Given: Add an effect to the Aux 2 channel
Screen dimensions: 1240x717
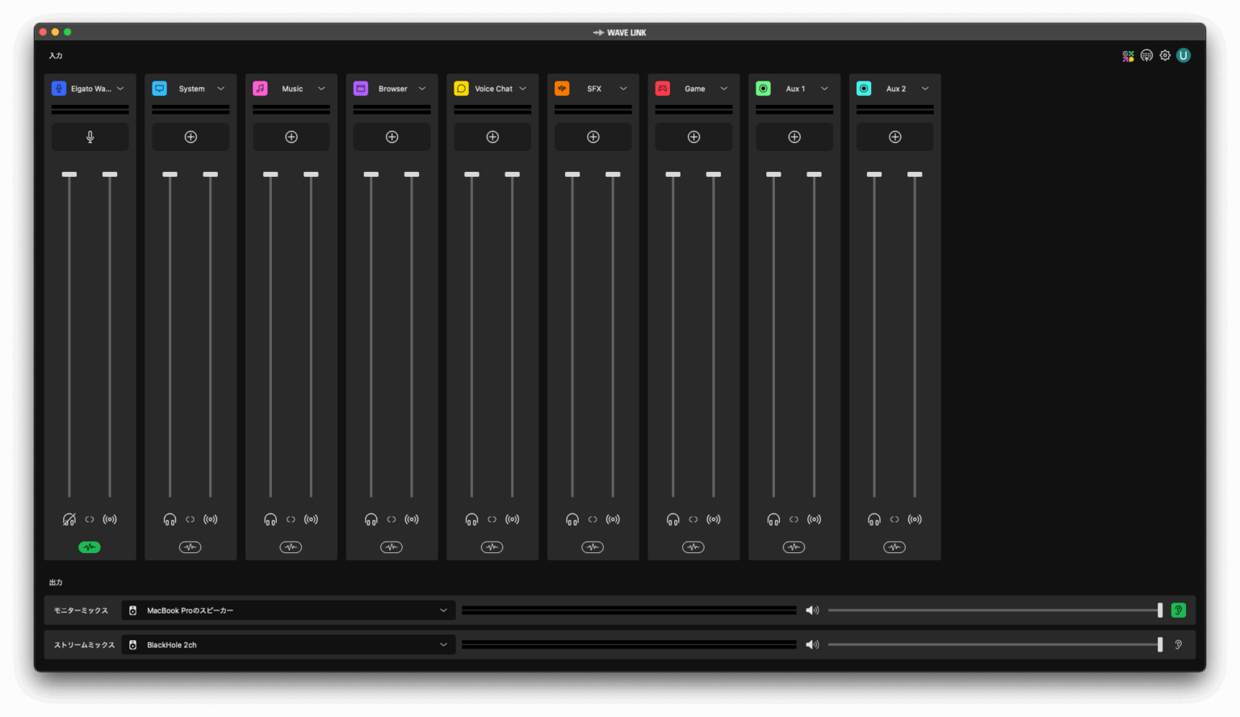Looking at the screenshot, I should click(894, 136).
